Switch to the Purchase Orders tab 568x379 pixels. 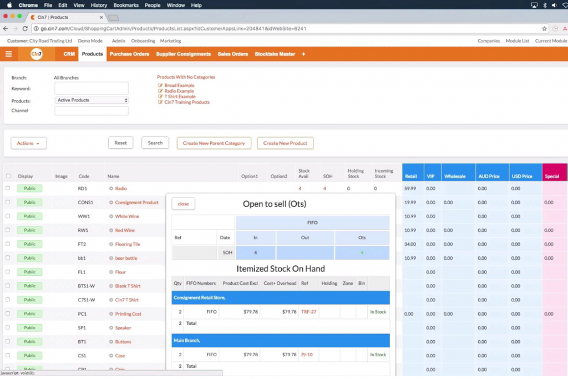pos(130,54)
